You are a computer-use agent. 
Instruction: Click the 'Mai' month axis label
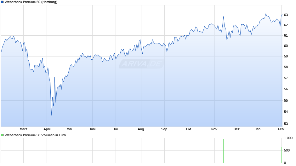pos(69,129)
